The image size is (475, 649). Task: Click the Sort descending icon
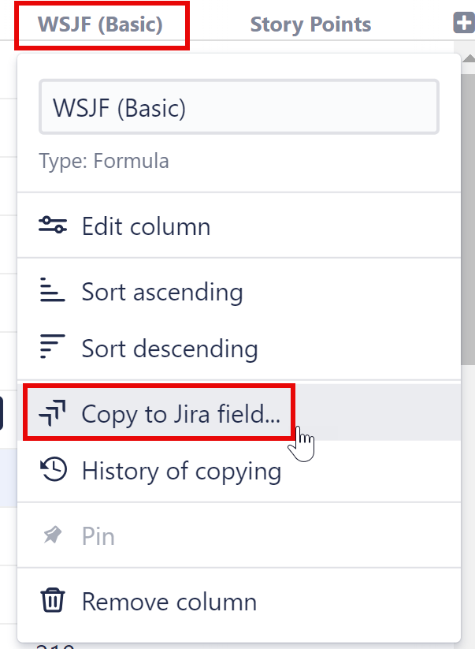click(53, 349)
